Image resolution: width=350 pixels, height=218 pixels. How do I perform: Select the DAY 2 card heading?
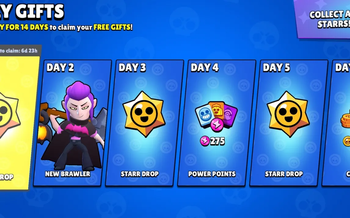60,67
